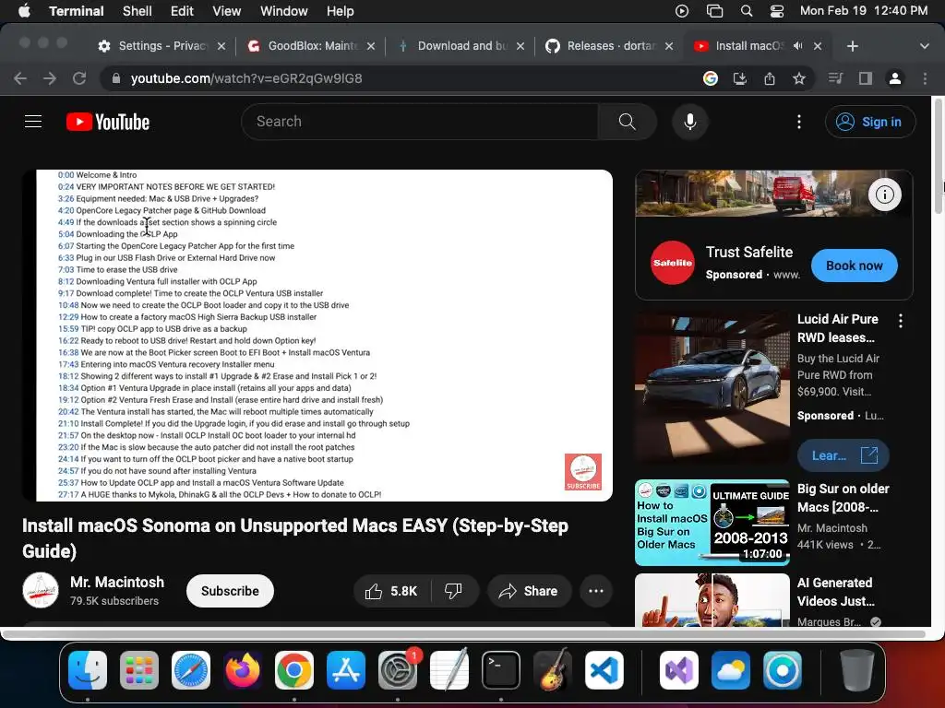Open Chrome profile avatar
945x708 pixels.
895,78
